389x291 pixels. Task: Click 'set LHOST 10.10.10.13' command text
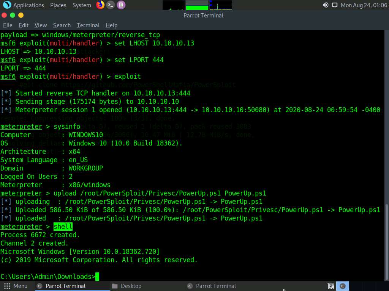click(x=154, y=43)
